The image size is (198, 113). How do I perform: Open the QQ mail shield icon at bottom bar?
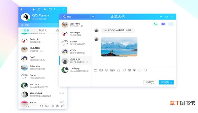point(41,106)
